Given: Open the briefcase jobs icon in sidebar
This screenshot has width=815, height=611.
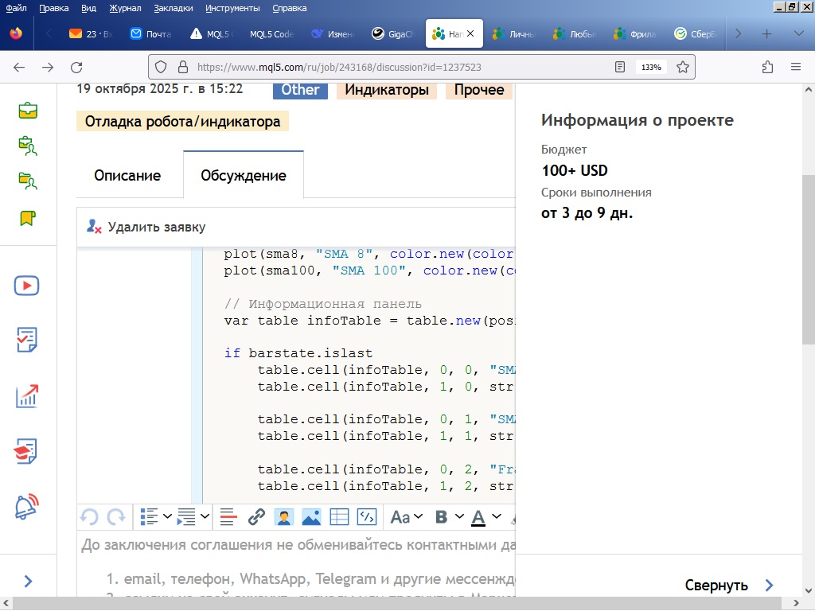Looking at the screenshot, I should point(27,111).
